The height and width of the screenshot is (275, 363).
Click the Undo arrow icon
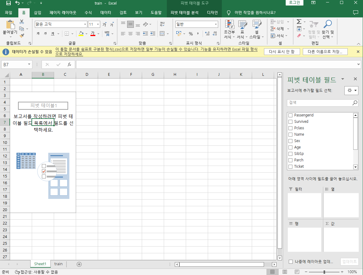(17, 3)
